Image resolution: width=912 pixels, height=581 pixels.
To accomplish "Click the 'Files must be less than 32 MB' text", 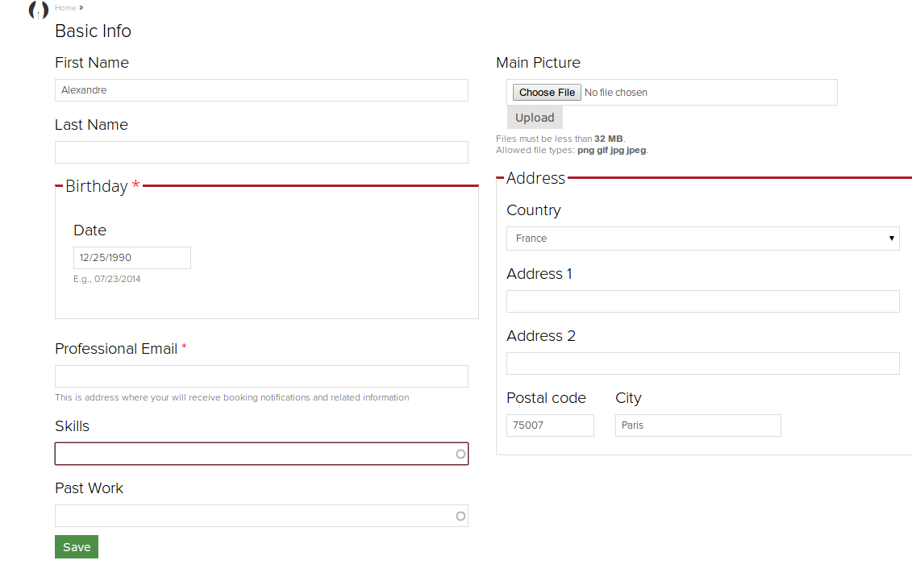I will [x=560, y=139].
